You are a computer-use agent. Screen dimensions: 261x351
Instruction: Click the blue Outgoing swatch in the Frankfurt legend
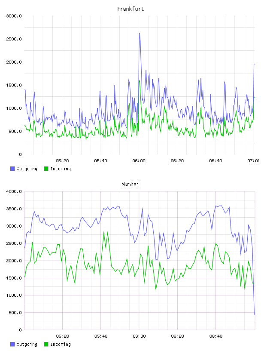click(x=12, y=169)
